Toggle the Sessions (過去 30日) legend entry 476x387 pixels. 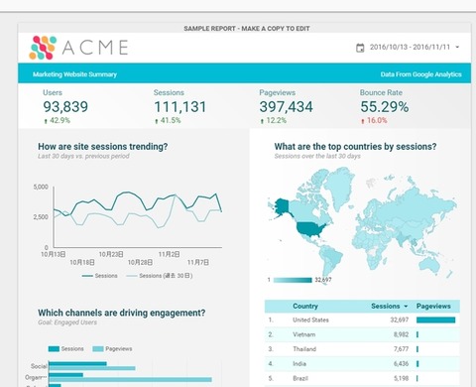160,276
